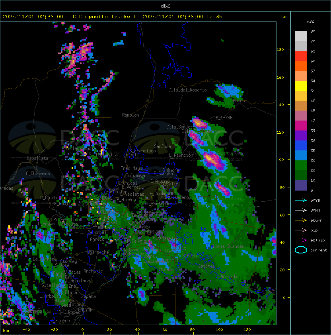This screenshot has width=331, height=335.
Task: Click the Dorrida label on map
Action: click(x=229, y=277)
